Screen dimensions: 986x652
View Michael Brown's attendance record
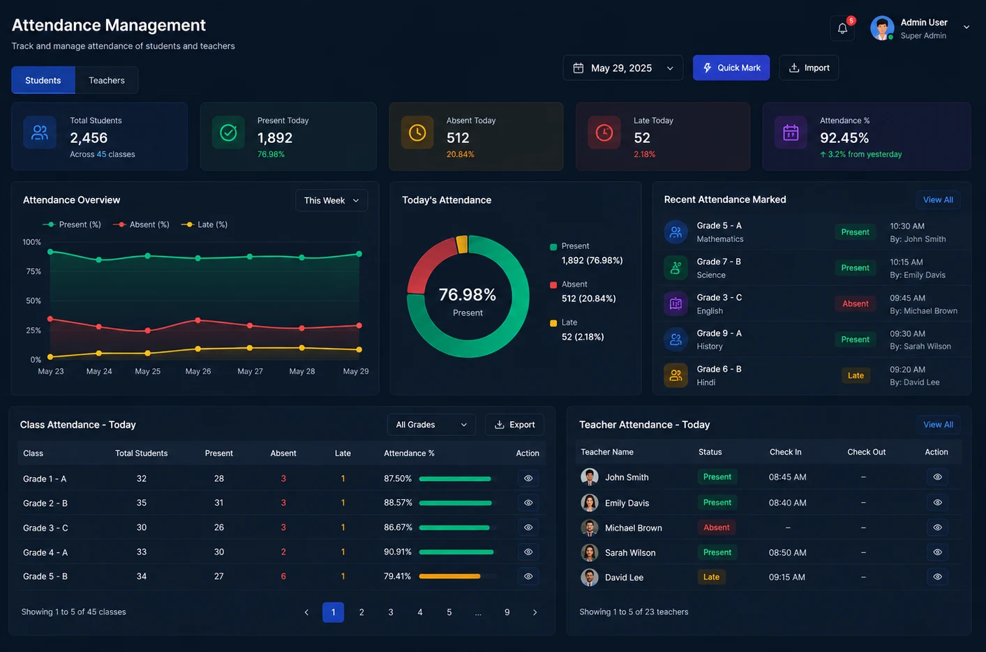937,527
